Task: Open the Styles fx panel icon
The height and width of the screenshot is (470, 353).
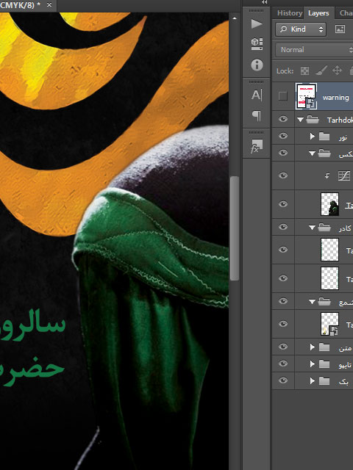Action: [x=257, y=146]
